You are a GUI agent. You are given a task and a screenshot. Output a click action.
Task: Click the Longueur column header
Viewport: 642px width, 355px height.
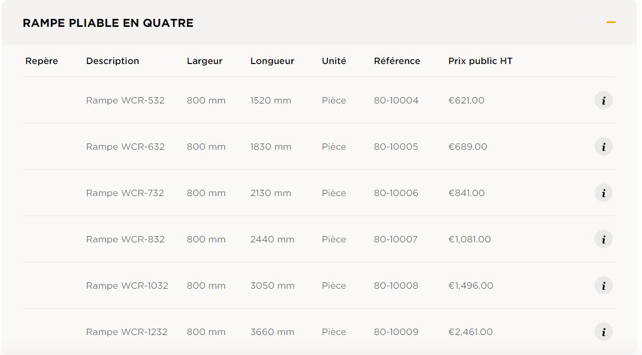(x=272, y=61)
